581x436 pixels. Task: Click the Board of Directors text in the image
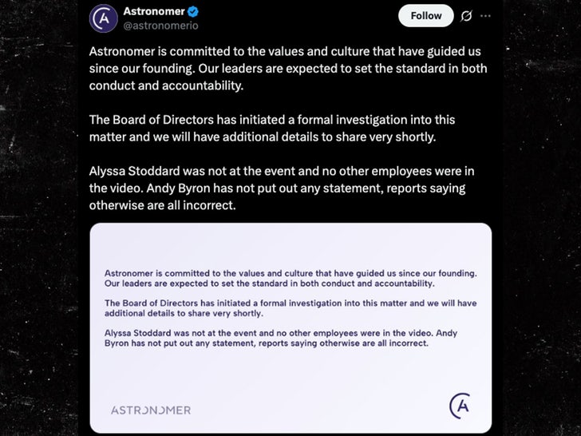[x=290, y=307]
